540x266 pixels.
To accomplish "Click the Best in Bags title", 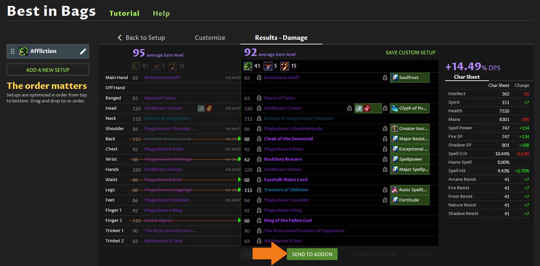I will (x=51, y=11).
